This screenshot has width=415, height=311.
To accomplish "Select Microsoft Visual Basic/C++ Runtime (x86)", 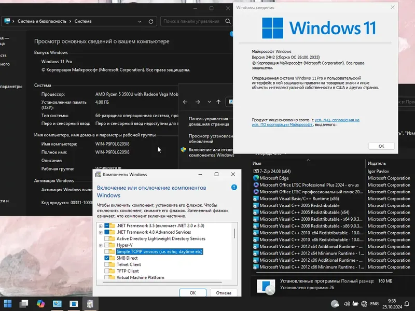I will pyautogui.click(x=299, y=199).
